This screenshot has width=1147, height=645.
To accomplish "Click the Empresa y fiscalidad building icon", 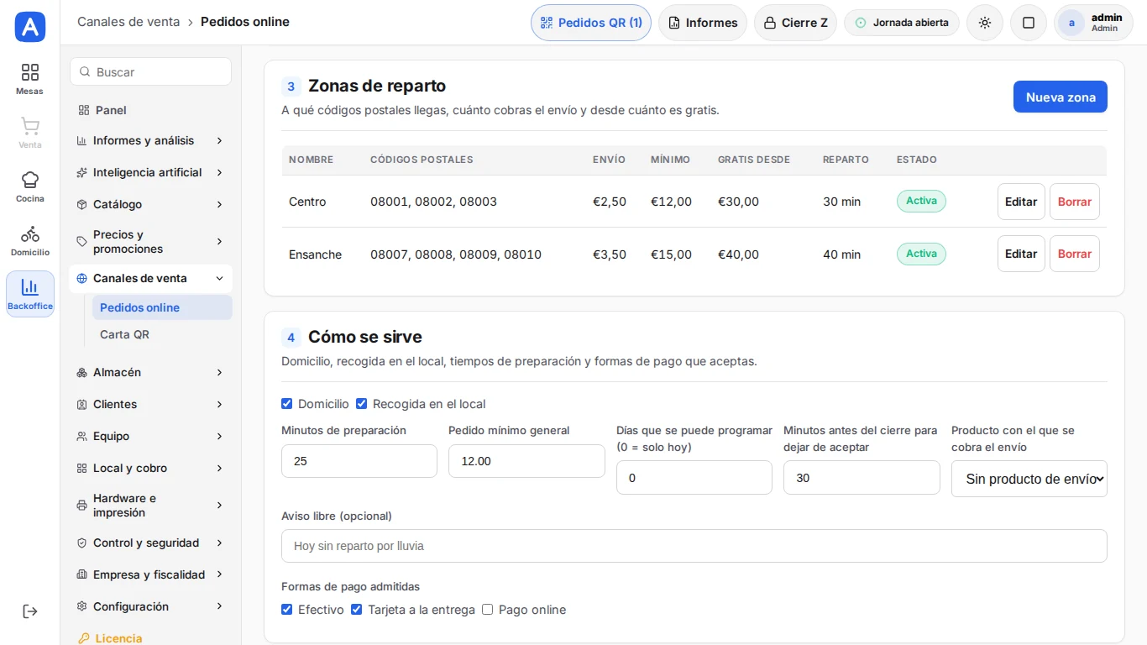I will 81,574.
